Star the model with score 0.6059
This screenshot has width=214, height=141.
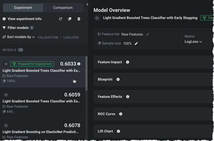coord(6,95)
